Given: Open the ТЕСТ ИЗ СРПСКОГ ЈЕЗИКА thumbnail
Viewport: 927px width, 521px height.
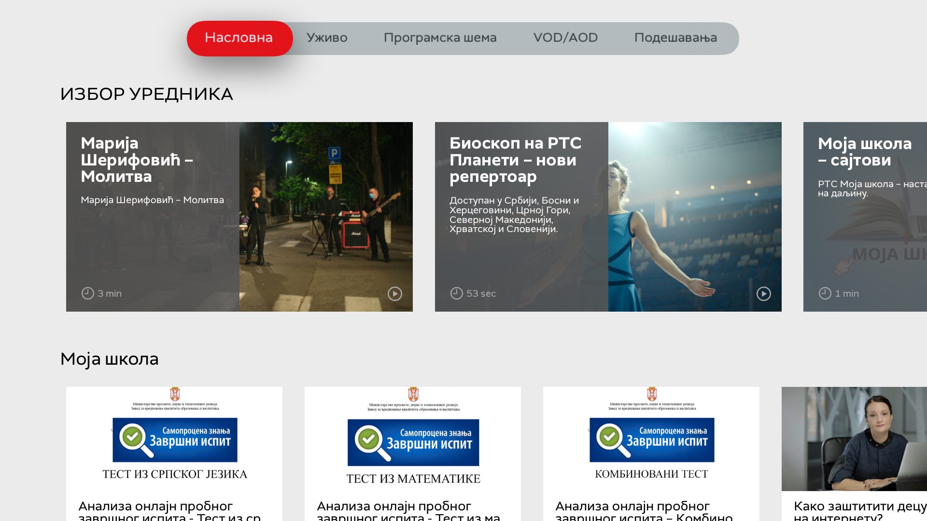Looking at the screenshot, I should pos(174,439).
